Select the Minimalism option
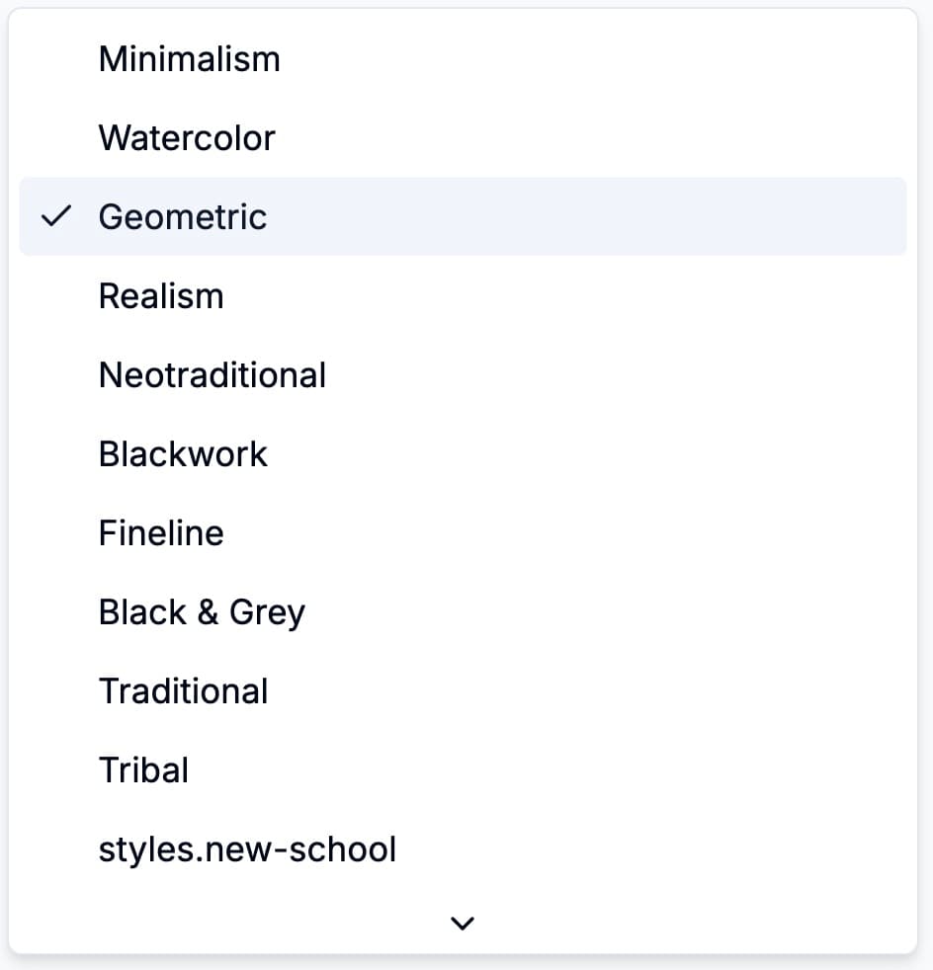 (x=189, y=59)
